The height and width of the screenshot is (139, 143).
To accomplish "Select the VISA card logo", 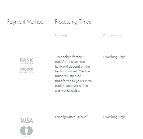I will click(27, 121).
